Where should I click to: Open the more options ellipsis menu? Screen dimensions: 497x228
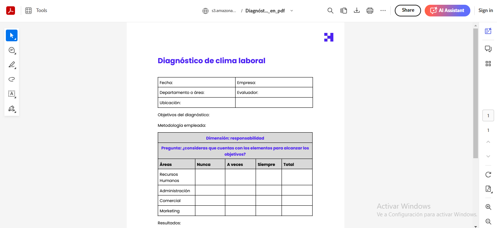point(383,11)
